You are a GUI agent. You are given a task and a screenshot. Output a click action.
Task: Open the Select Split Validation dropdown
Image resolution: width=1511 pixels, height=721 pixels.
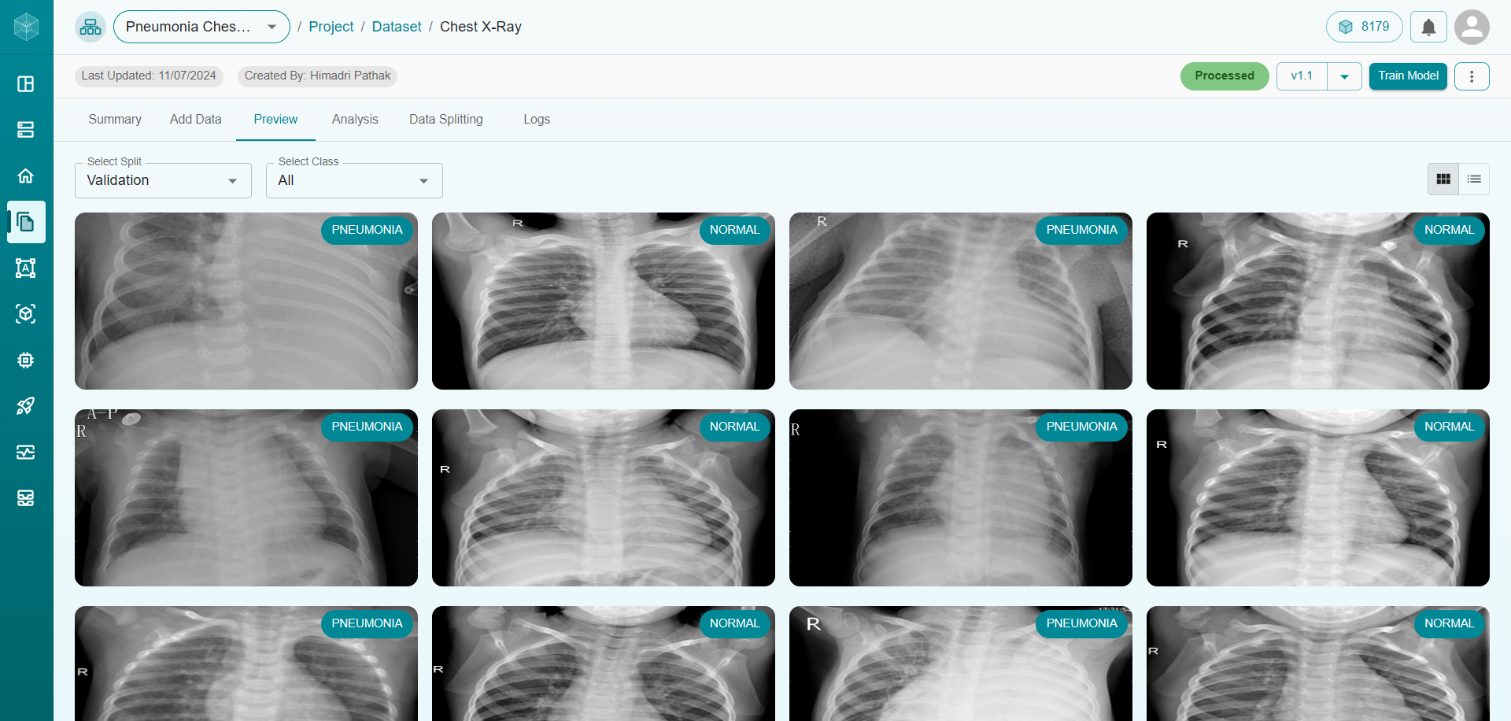tap(163, 180)
